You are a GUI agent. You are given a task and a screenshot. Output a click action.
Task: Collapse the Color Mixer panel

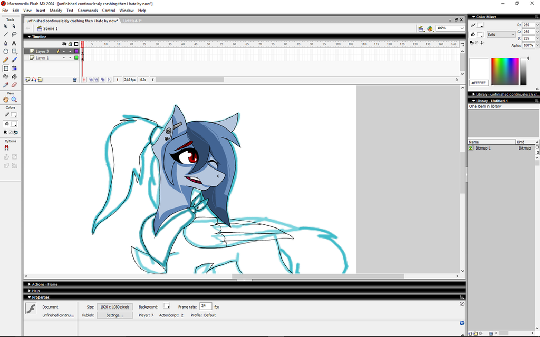474,17
